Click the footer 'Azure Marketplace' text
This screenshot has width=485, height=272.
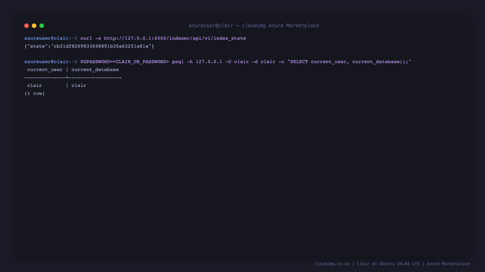click(x=448, y=264)
